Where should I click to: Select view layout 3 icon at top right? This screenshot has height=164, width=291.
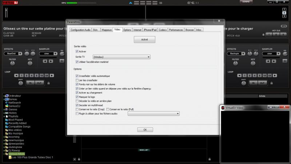(284, 16)
